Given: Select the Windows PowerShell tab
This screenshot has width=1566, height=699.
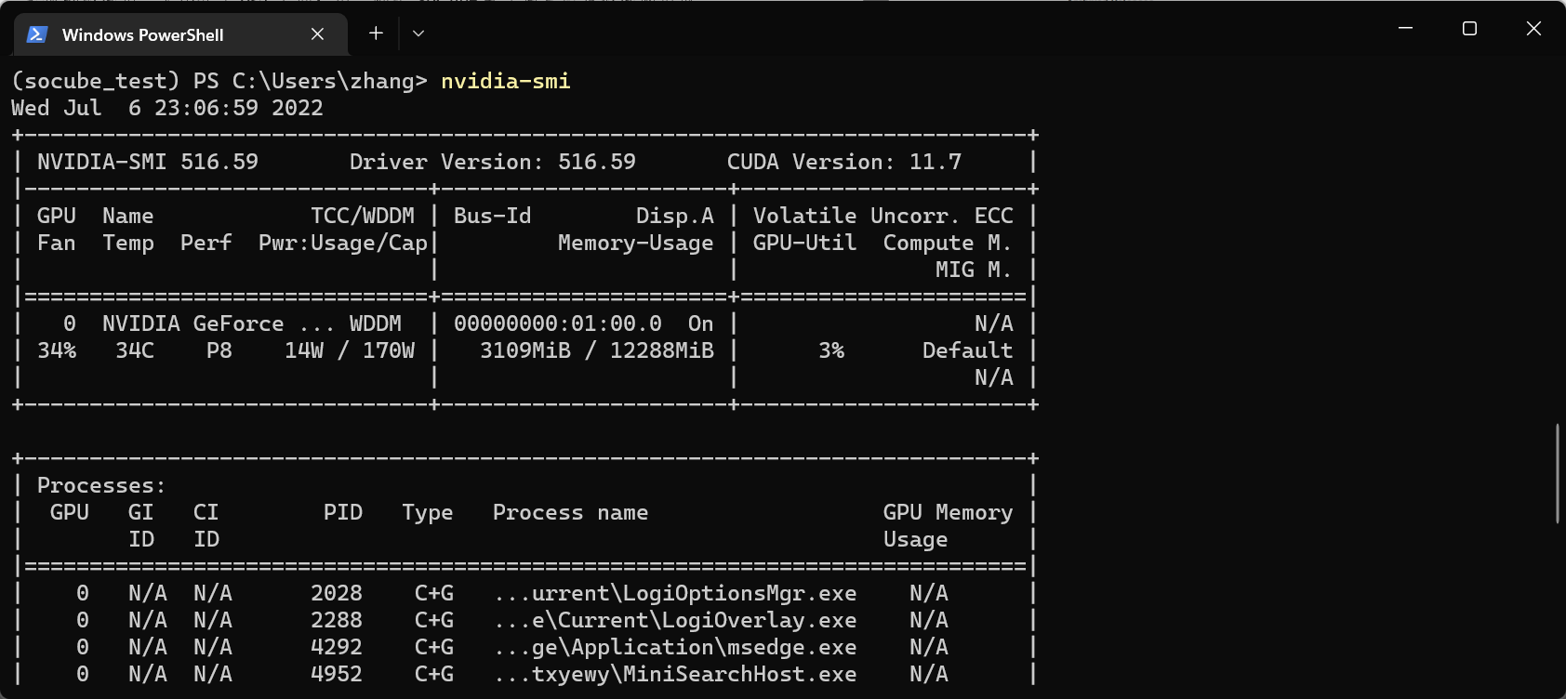Looking at the screenshot, I should pyautogui.click(x=181, y=34).
